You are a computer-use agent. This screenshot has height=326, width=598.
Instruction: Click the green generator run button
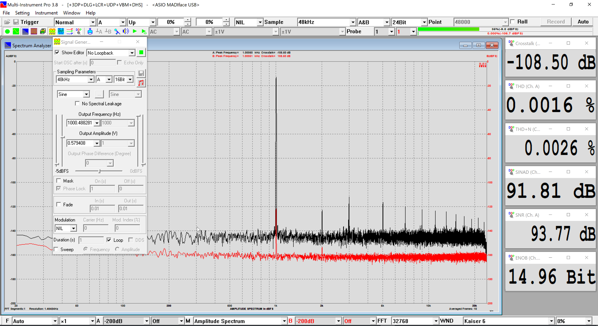(x=141, y=52)
